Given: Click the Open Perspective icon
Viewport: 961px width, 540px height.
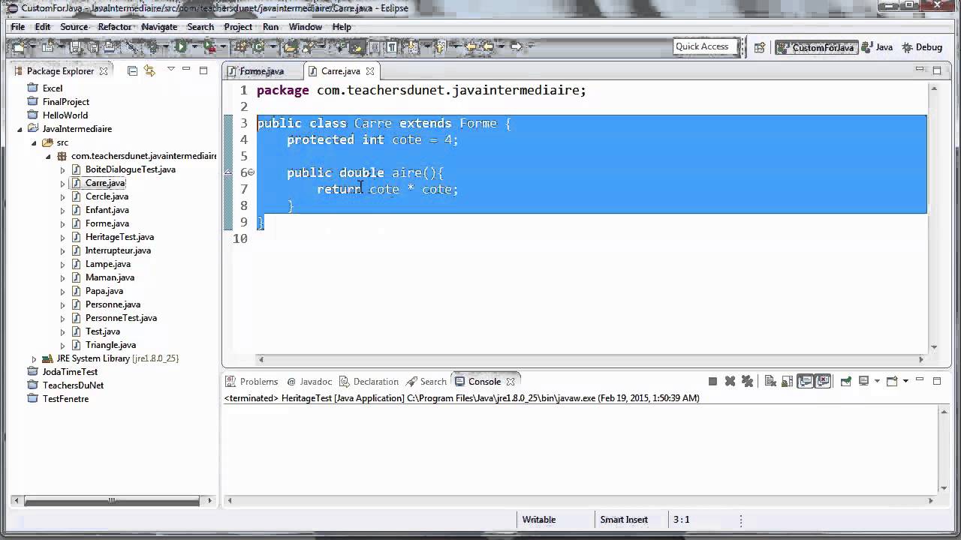Looking at the screenshot, I should tap(759, 47).
